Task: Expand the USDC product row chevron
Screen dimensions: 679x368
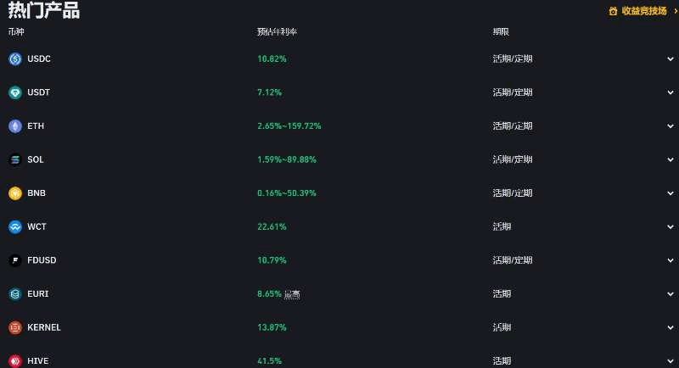Action: click(x=671, y=59)
